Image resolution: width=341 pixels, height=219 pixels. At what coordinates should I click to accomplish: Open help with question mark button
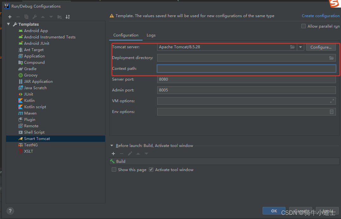click(x=10, y=211)
